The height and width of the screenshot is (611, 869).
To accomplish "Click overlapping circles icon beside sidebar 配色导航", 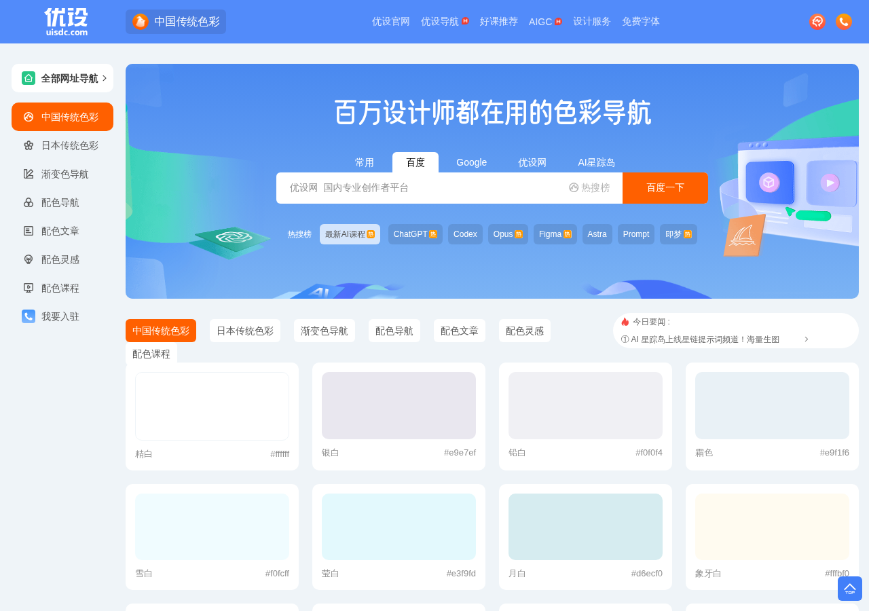I will [29, 202].
